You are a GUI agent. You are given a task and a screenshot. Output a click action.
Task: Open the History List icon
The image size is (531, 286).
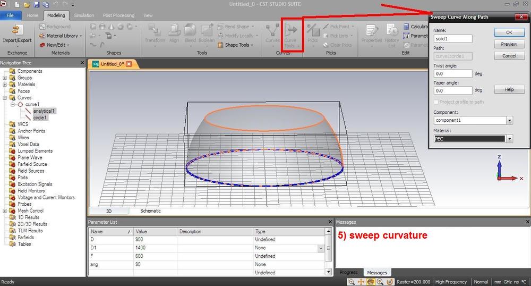[x=392, y=30]
